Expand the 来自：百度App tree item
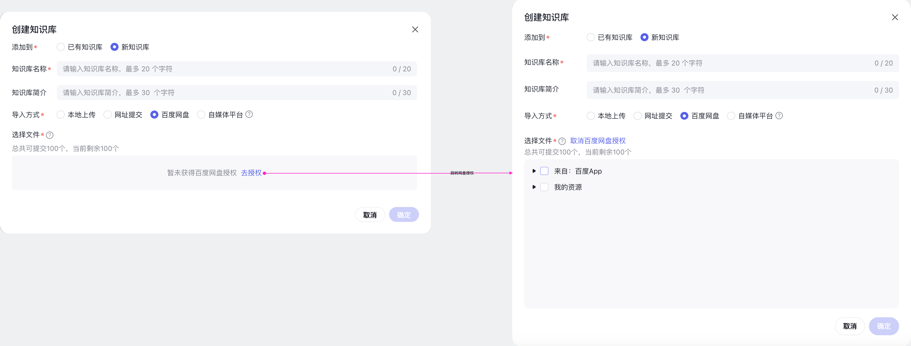The image size is (911, 346). pyautogui.click(x=534, y=171)
